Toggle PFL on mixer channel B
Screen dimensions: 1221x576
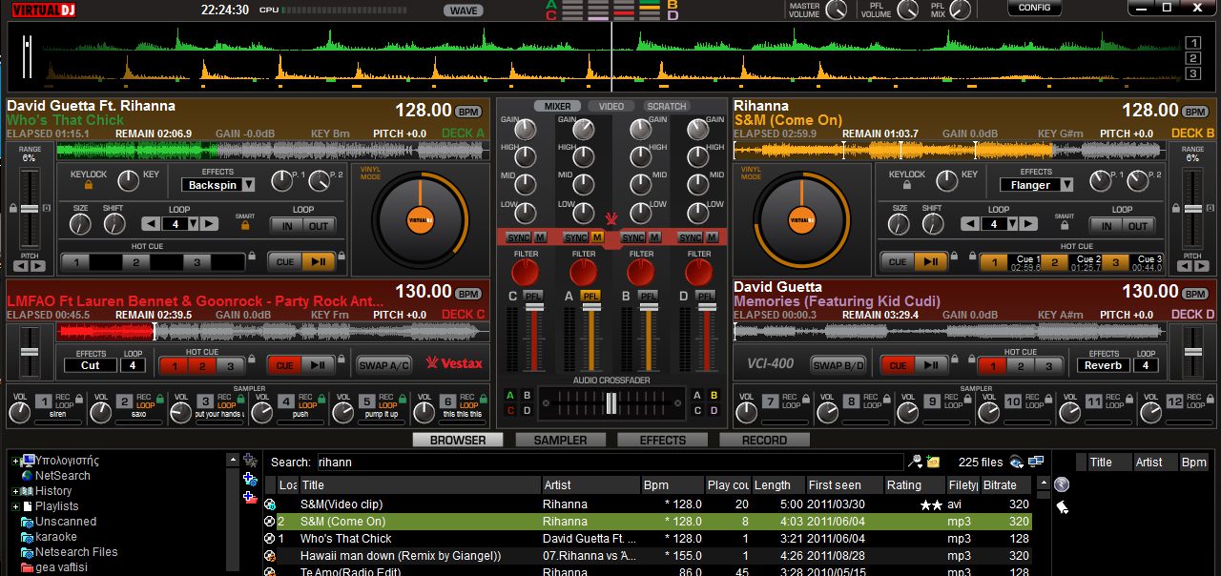649,297
